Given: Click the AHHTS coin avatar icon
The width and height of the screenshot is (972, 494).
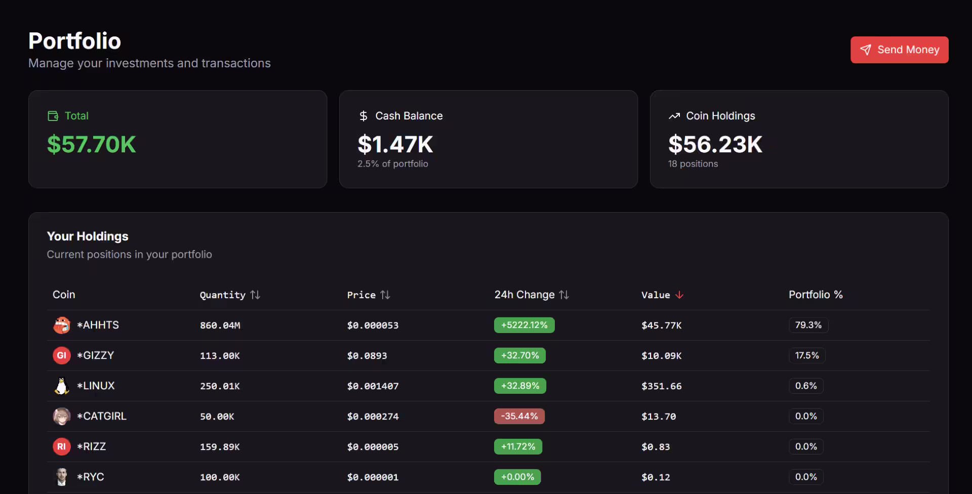Looking at the screenshot, I should click(62, 325).
